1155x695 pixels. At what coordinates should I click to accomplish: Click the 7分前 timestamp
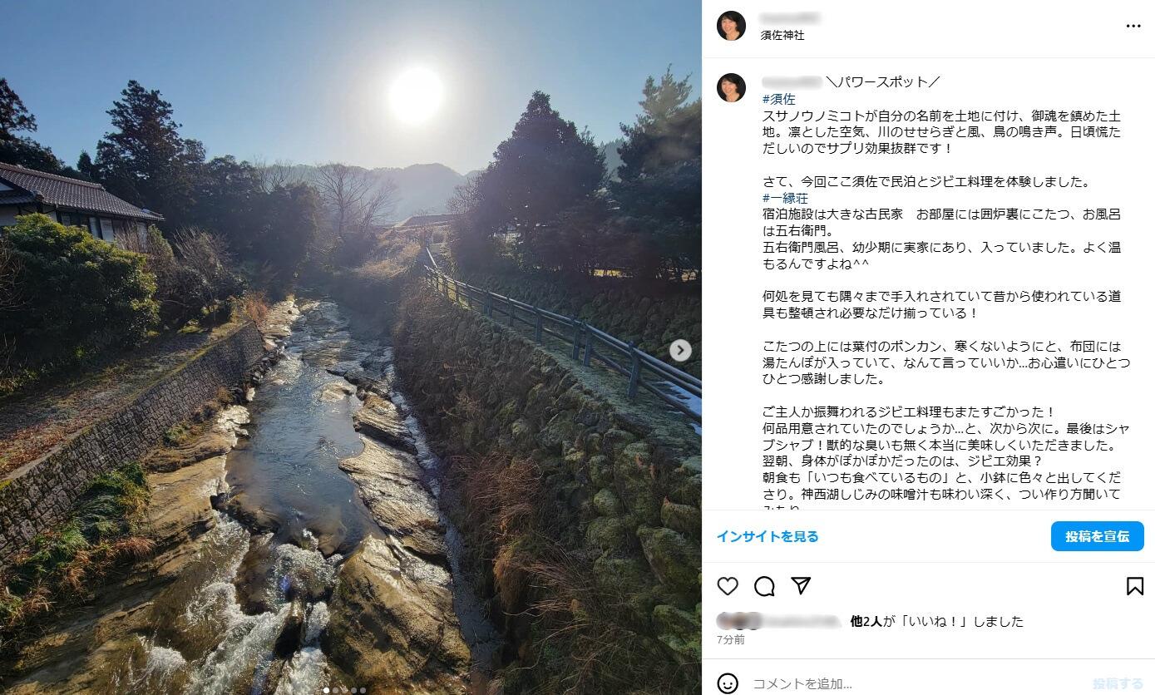pos(731,640)
